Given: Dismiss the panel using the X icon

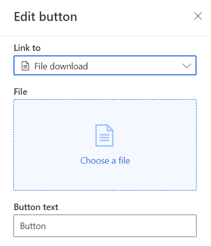Looking at the screenshot, I should click(198, 16).
